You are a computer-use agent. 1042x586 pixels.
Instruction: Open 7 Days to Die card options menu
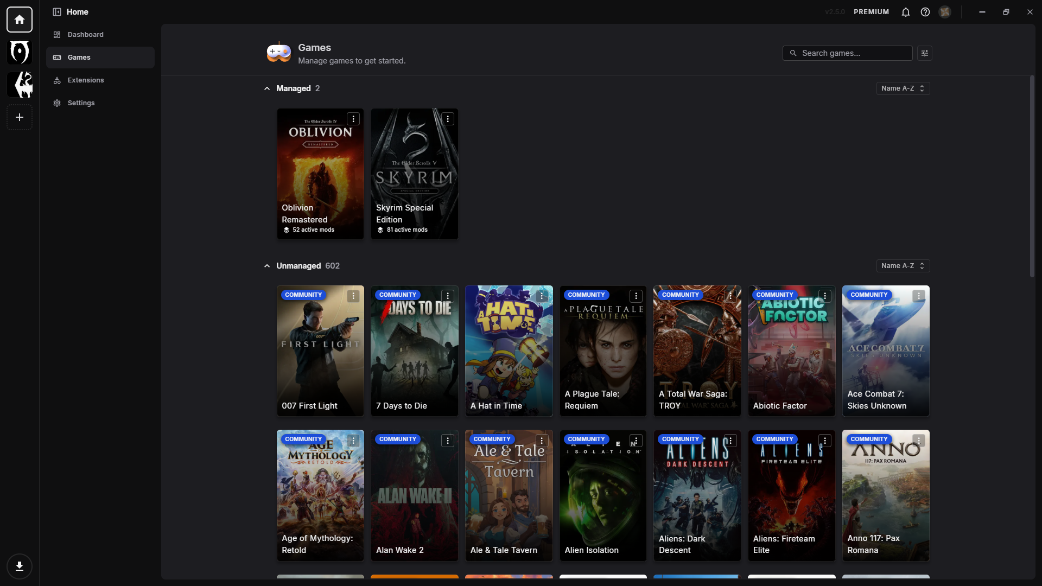point(448,296)
